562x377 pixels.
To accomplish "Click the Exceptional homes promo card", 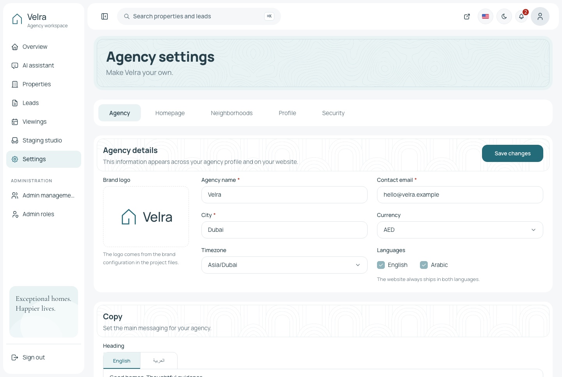I will click(x=44, y=312).
